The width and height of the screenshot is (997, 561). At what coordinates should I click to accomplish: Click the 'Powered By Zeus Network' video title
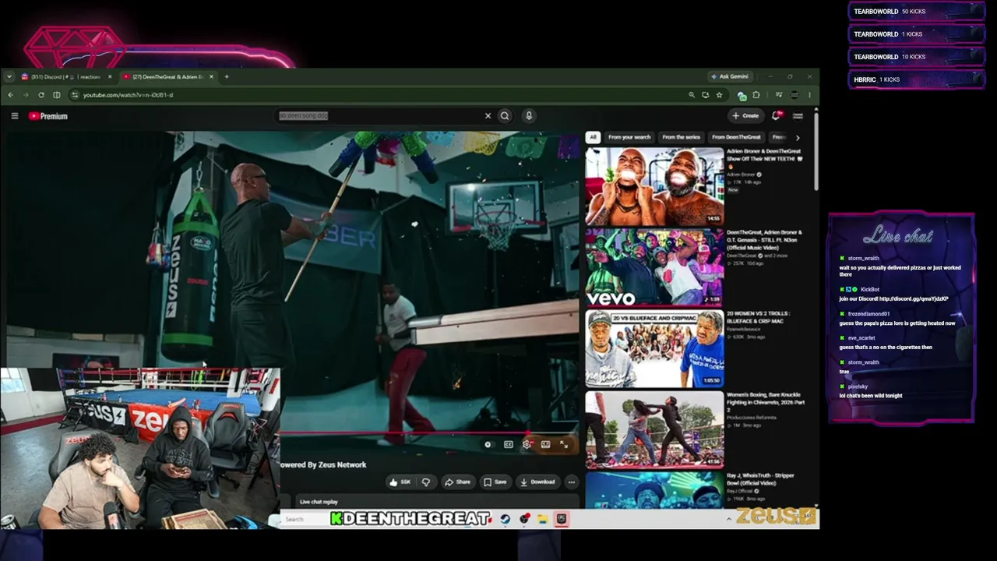pyautogui.click(x=322, y=464)
